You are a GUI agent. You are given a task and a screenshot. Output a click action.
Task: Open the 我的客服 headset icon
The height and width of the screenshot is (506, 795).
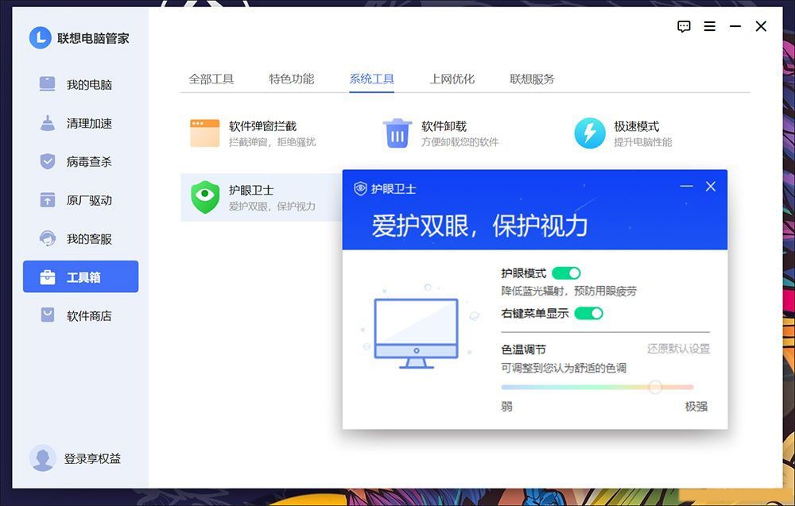47,238
